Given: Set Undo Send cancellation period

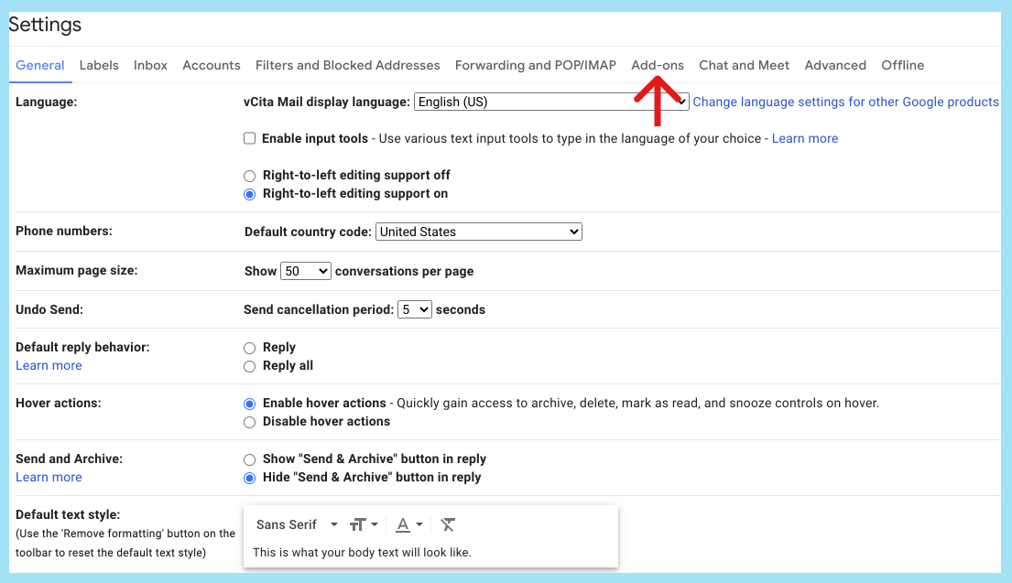Looking at the screenshot, I should click(x=414, y=308).
